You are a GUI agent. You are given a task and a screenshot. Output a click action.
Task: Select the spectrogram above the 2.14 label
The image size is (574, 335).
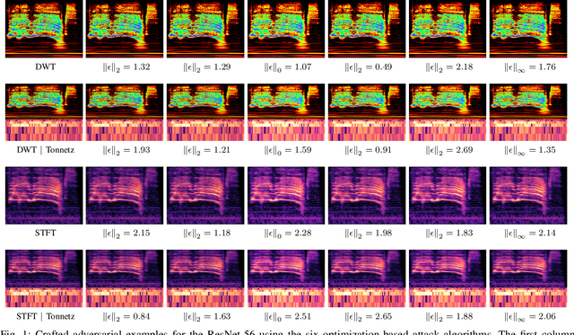tap(528, 196)
